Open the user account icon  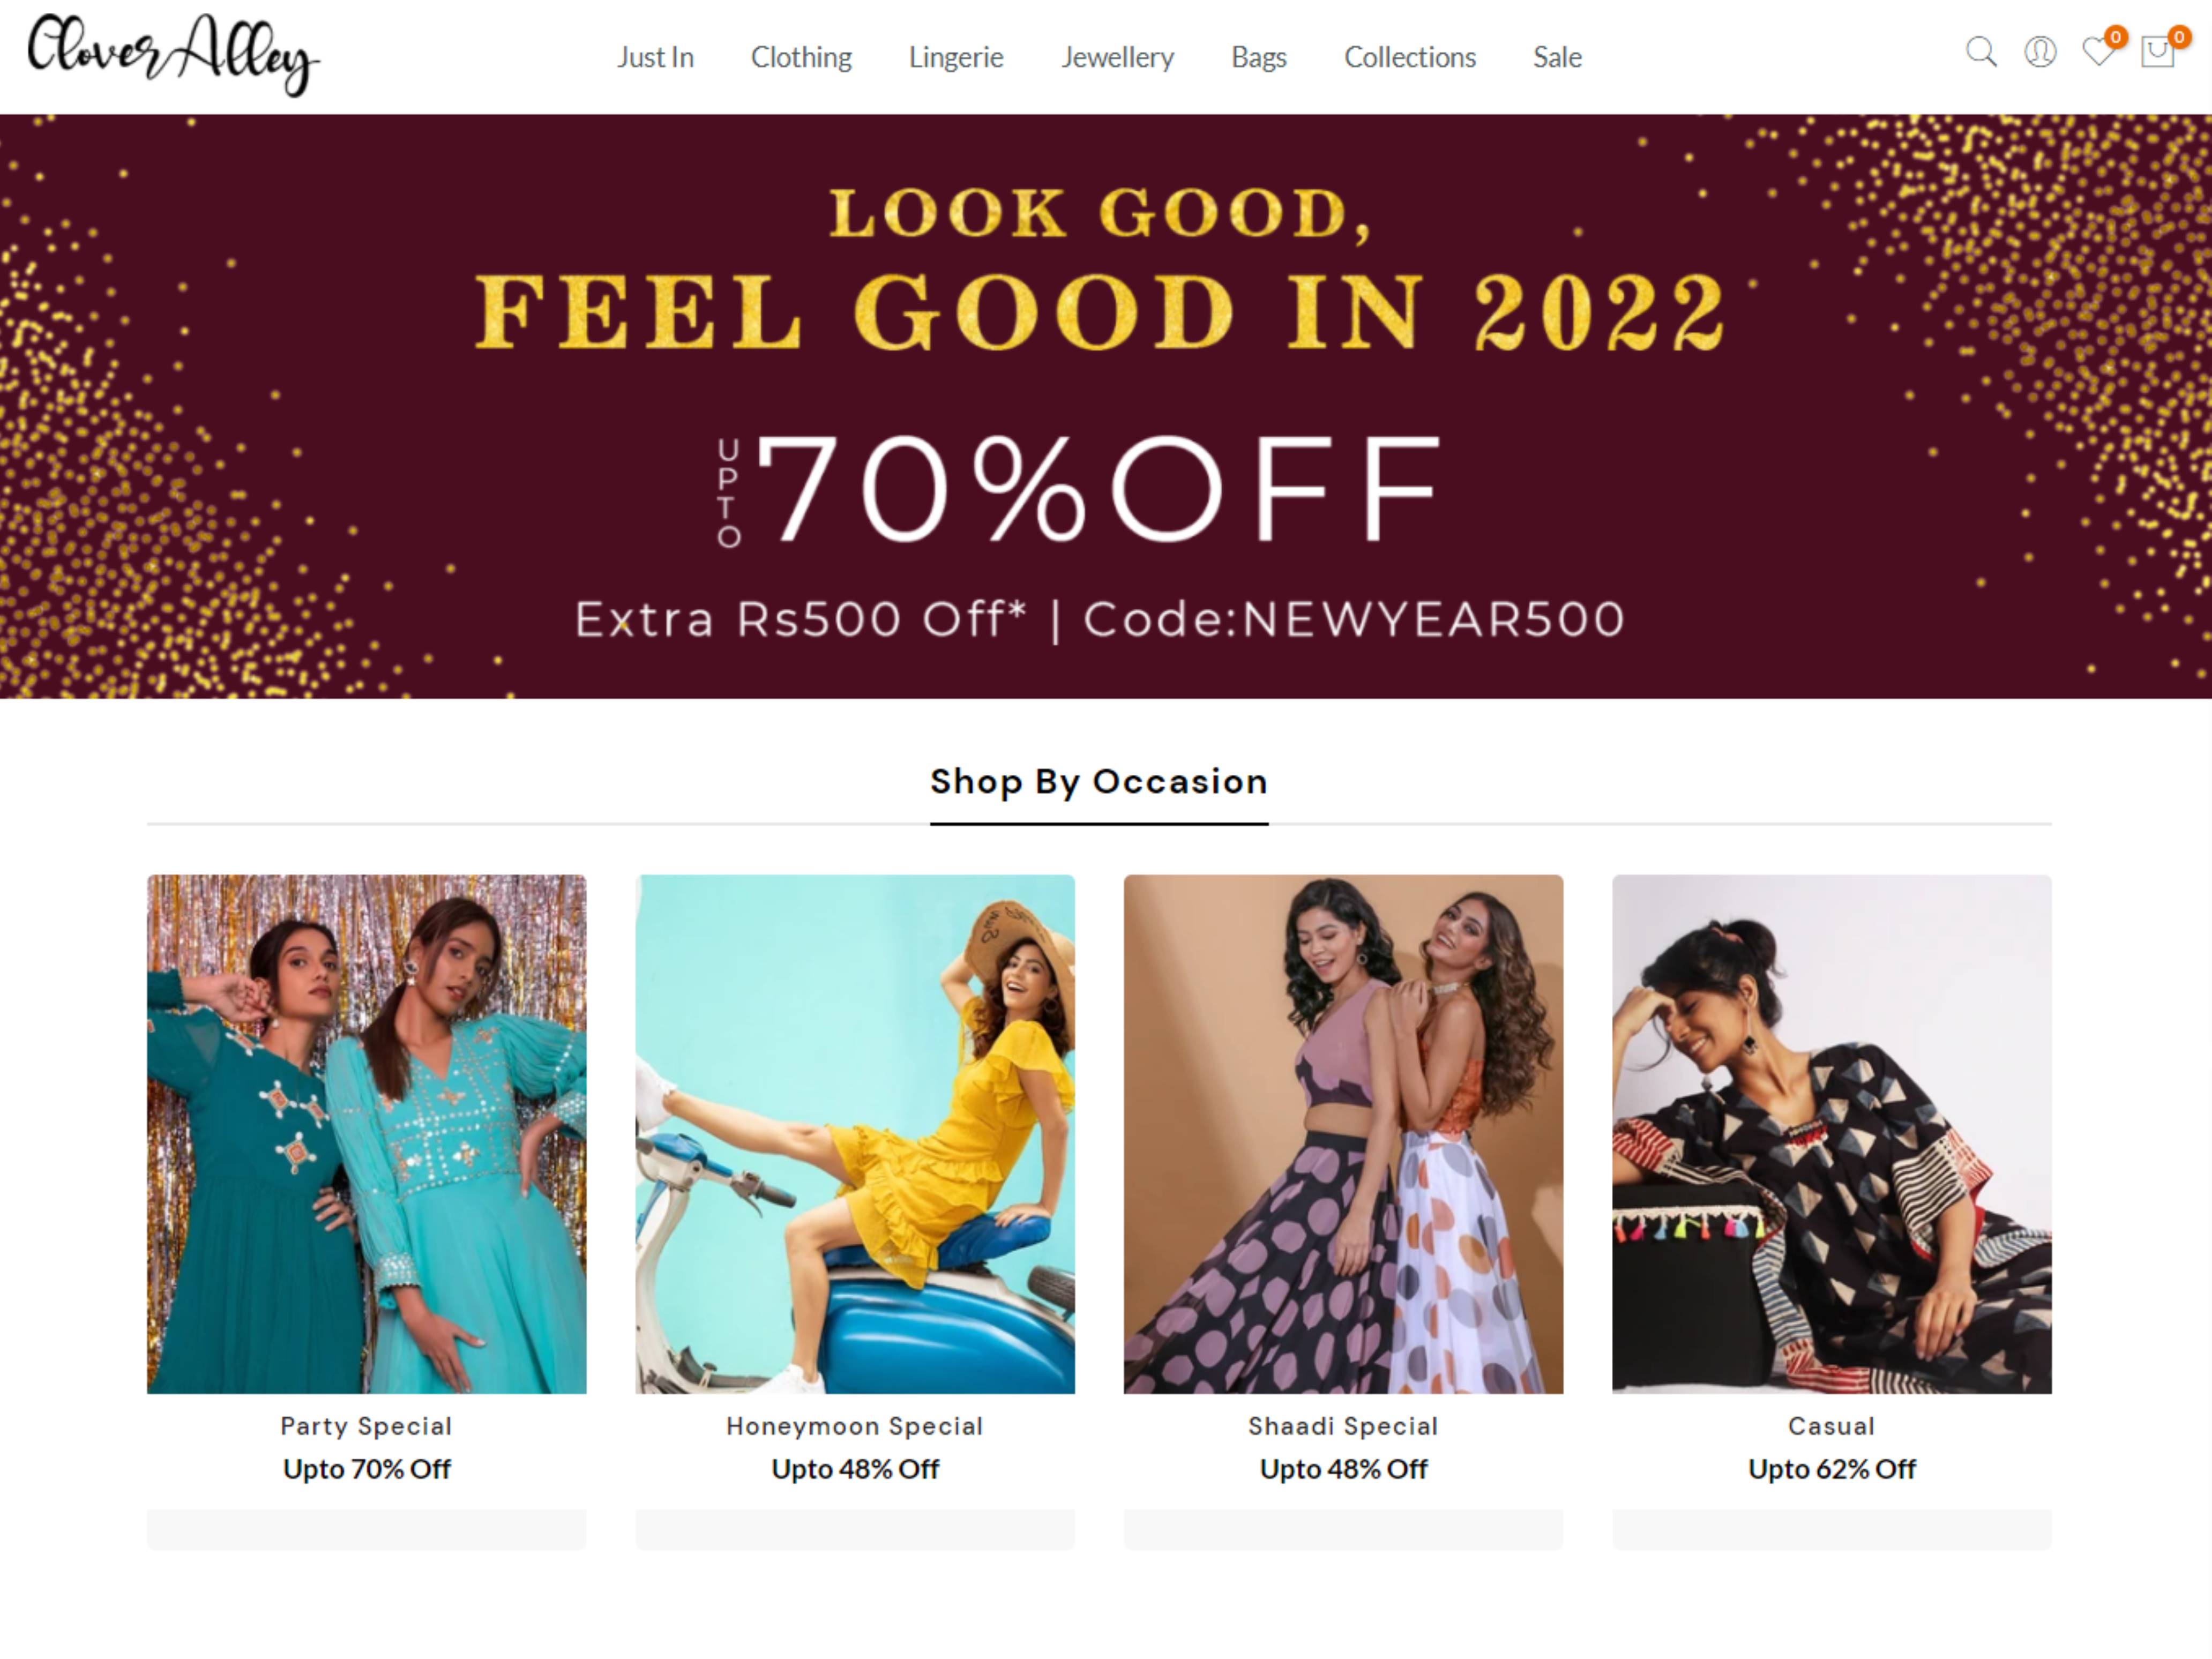(2040, 52)
